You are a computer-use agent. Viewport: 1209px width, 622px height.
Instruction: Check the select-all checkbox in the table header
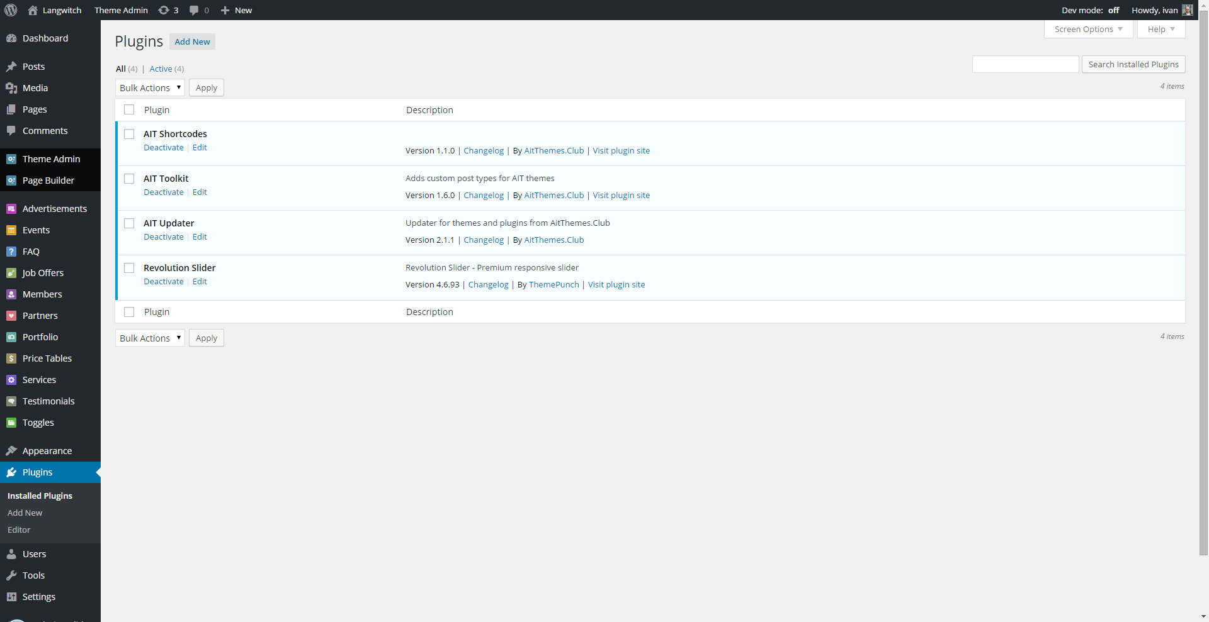click(129, 109)
